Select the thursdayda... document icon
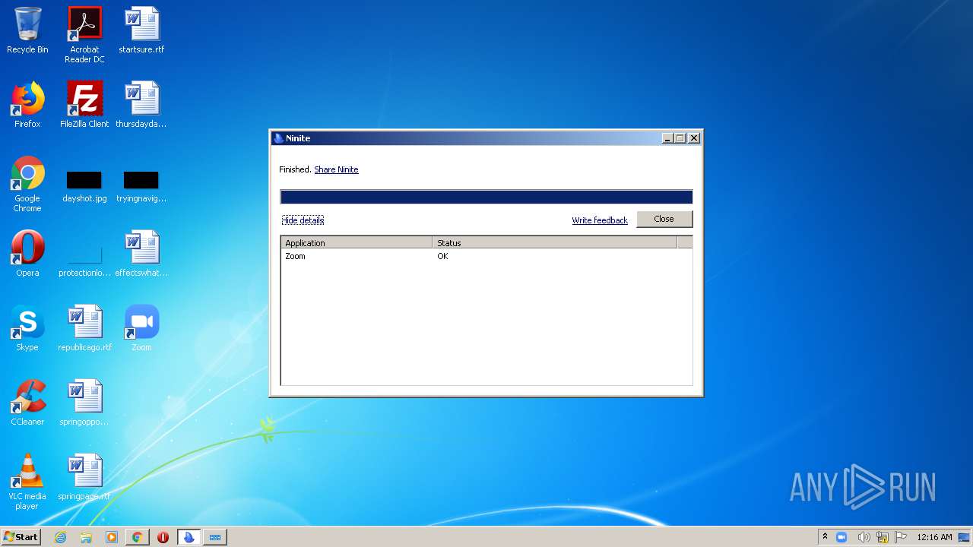This screenshot has height=547, width=973. [x=141, y=105]
